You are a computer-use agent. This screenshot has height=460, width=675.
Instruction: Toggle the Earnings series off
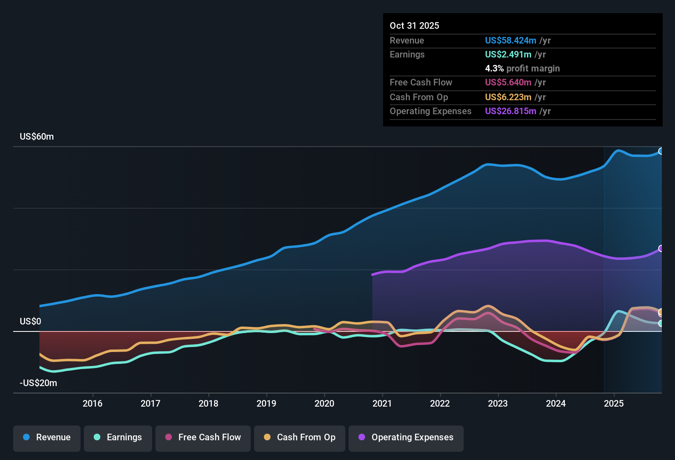click(x=118, y=438)
